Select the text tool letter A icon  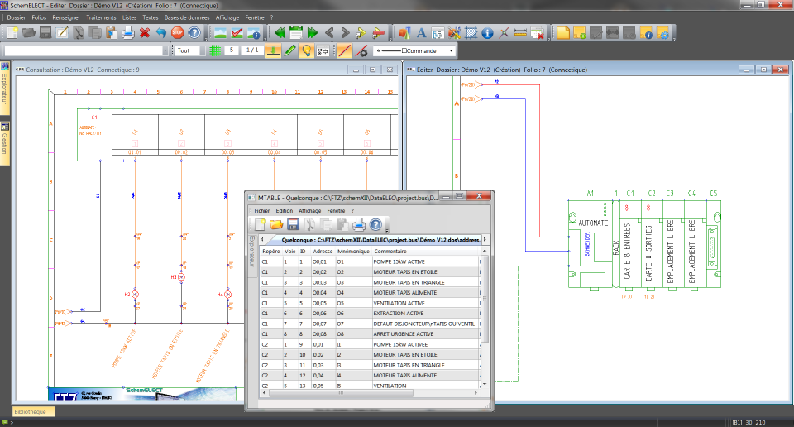[x=420, y=33]
